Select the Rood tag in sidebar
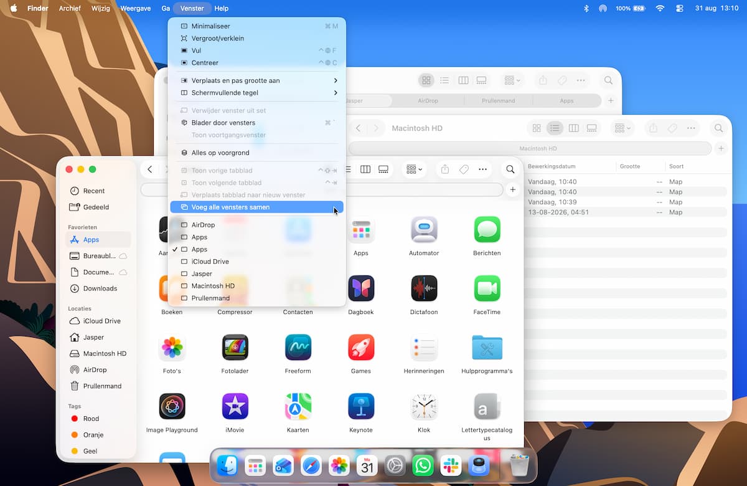 pyautogui.click(x=98, y=419)
